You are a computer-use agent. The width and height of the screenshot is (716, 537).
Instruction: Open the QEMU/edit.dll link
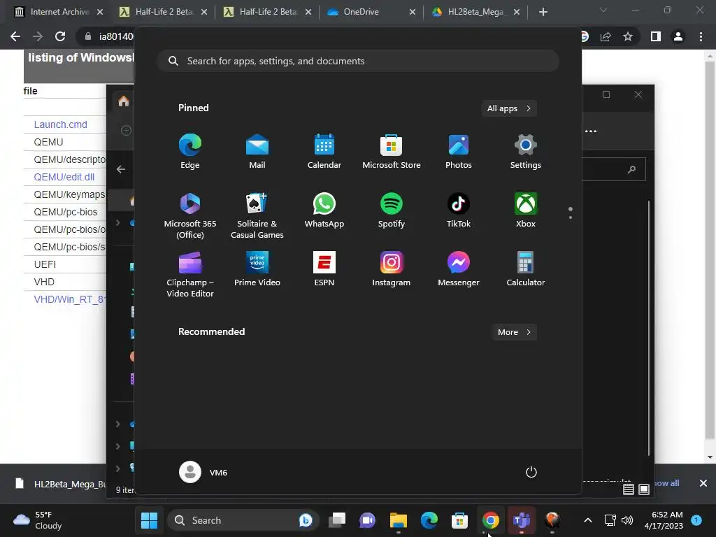64,177
